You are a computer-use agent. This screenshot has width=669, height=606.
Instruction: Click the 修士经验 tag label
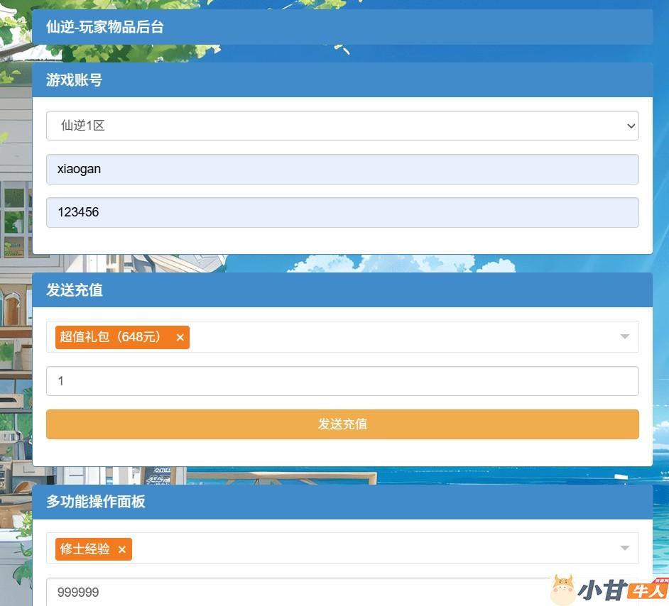tap(85, 549)
